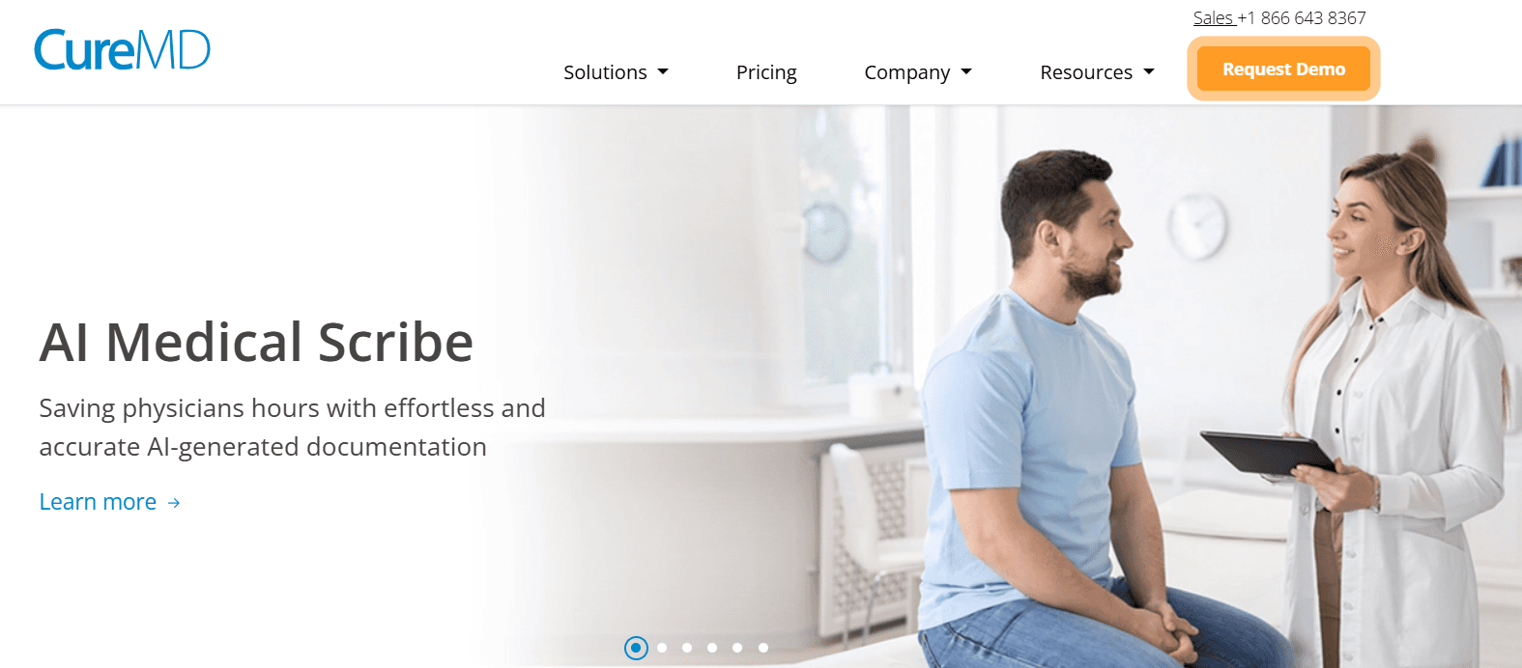Image resolution: width=1522 pixels, height=668 pixels.
Task: Click the CureMD logo
Action: point(122,49)
